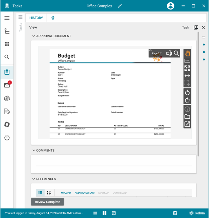Select the pan hand tool in viewer

point(187,53)
